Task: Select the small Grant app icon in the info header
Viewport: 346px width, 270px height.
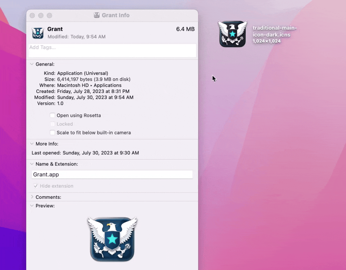Action: [x=38, y=33]
